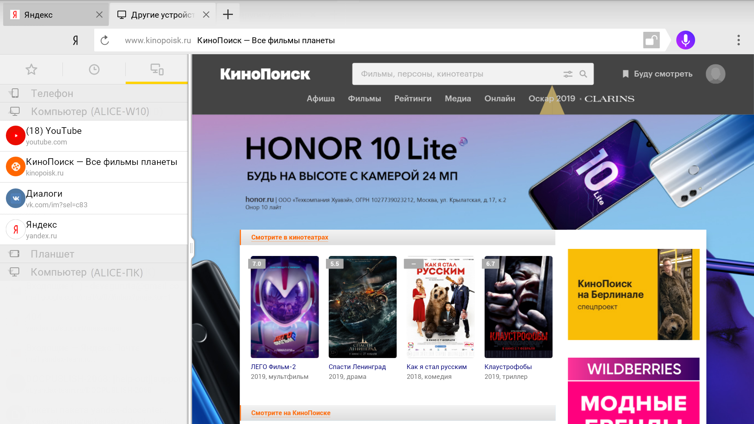
Task: Open Смотрите в кинотеатрах section link
Action: click(x=290, y=237)
